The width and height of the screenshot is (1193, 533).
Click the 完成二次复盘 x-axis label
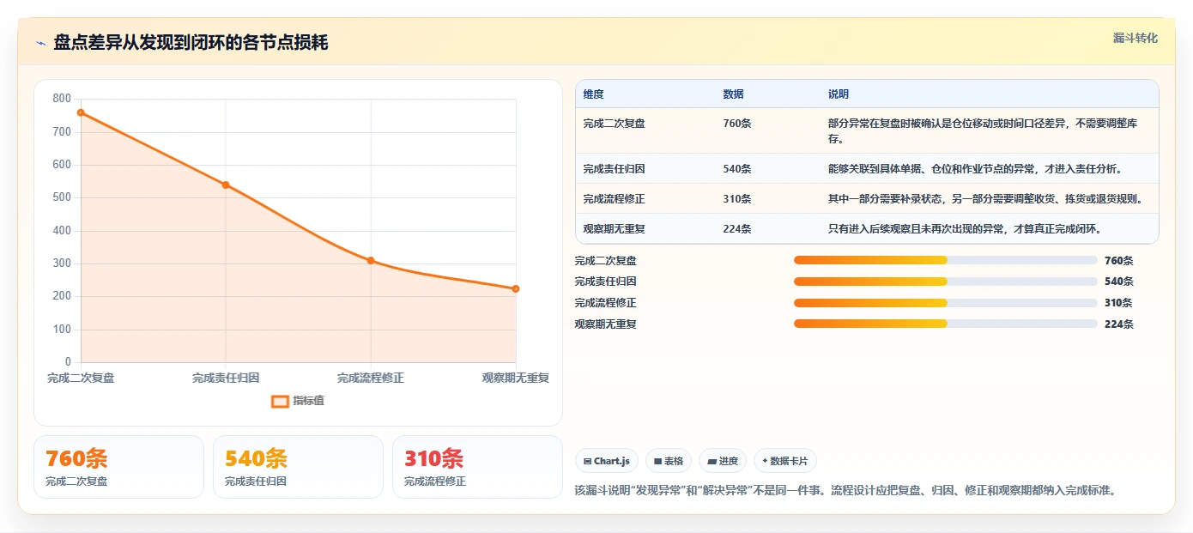81,378
